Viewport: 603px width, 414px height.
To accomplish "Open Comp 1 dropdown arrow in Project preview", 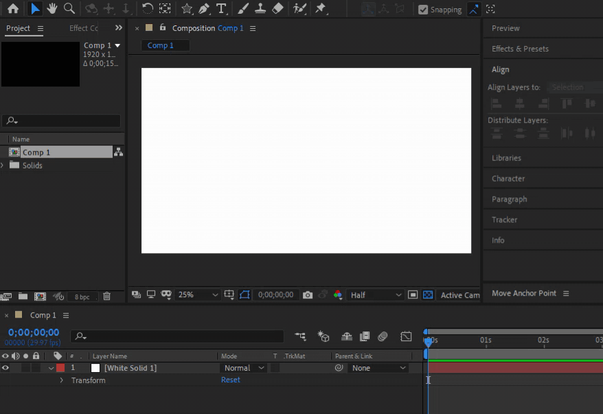I will click(117, 45).
